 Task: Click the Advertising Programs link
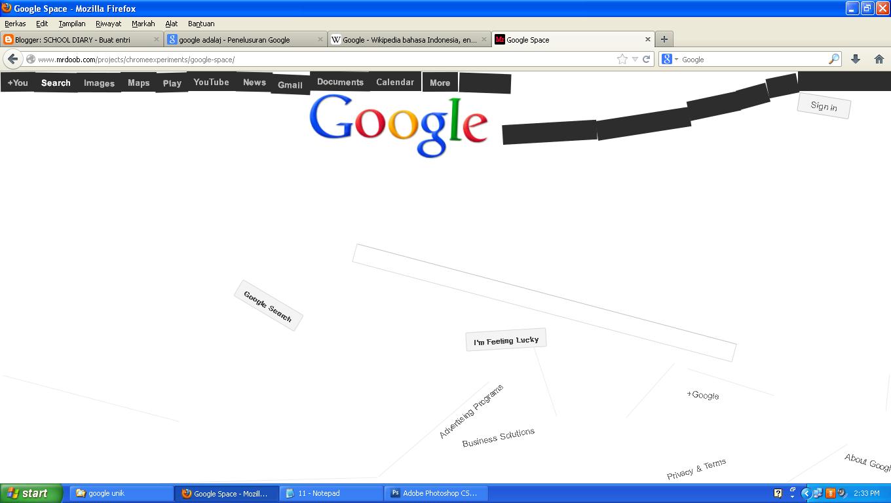(x=472, y=411)
